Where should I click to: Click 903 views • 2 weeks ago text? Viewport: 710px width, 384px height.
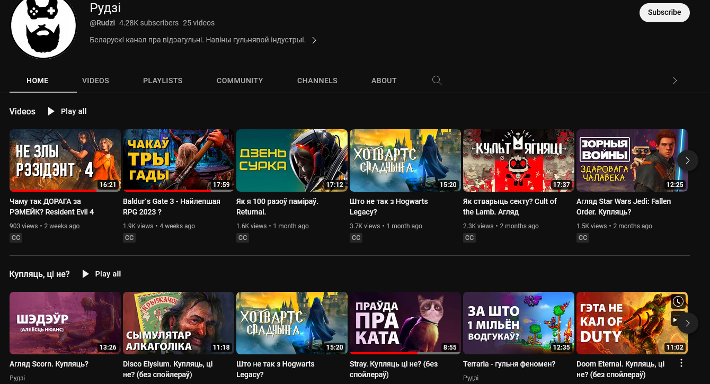coord(45,226)
